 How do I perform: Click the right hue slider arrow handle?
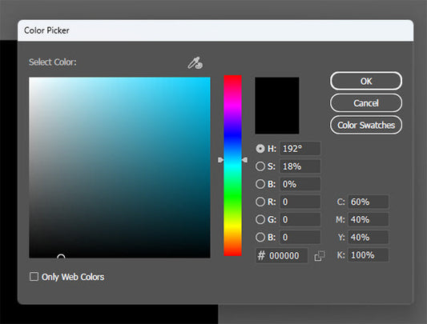coord(244,160)
